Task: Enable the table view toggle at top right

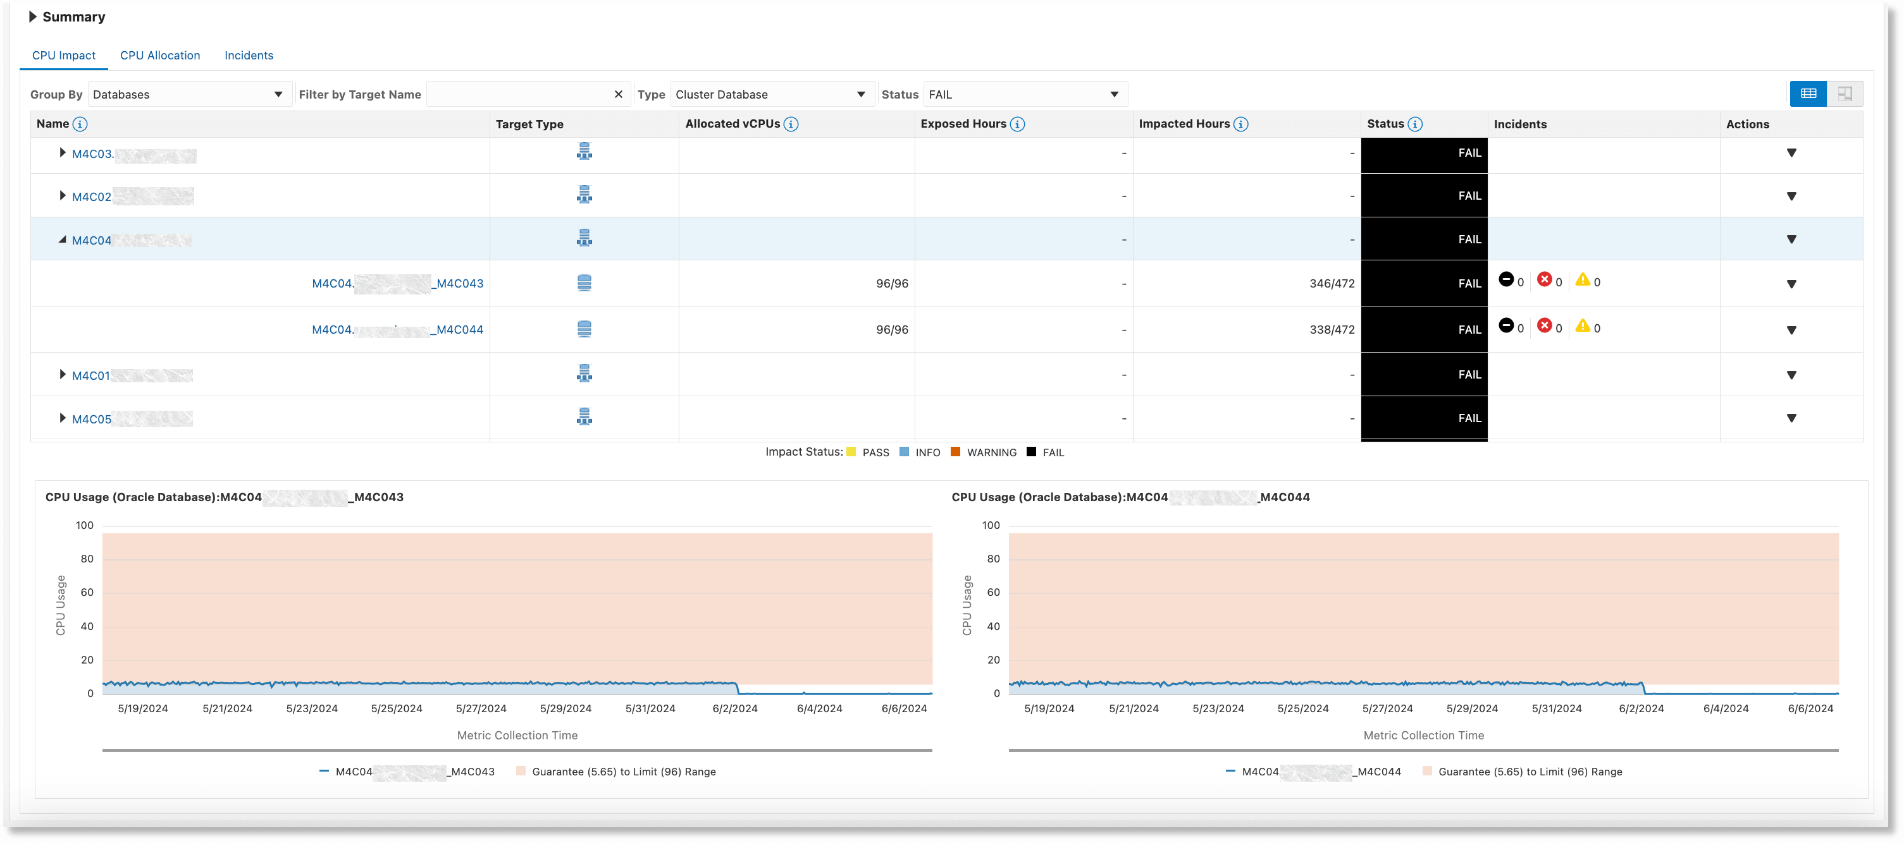Action: point(1808,94)
